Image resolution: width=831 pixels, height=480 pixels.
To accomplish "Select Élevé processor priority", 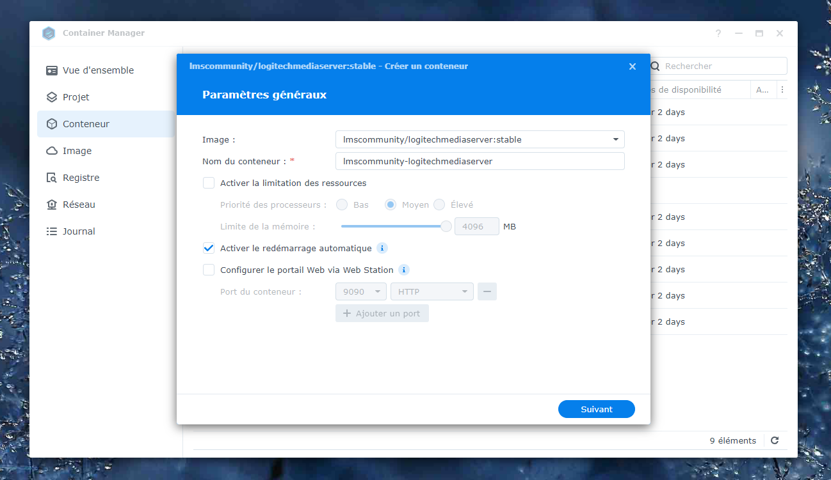I will (439, 205).
